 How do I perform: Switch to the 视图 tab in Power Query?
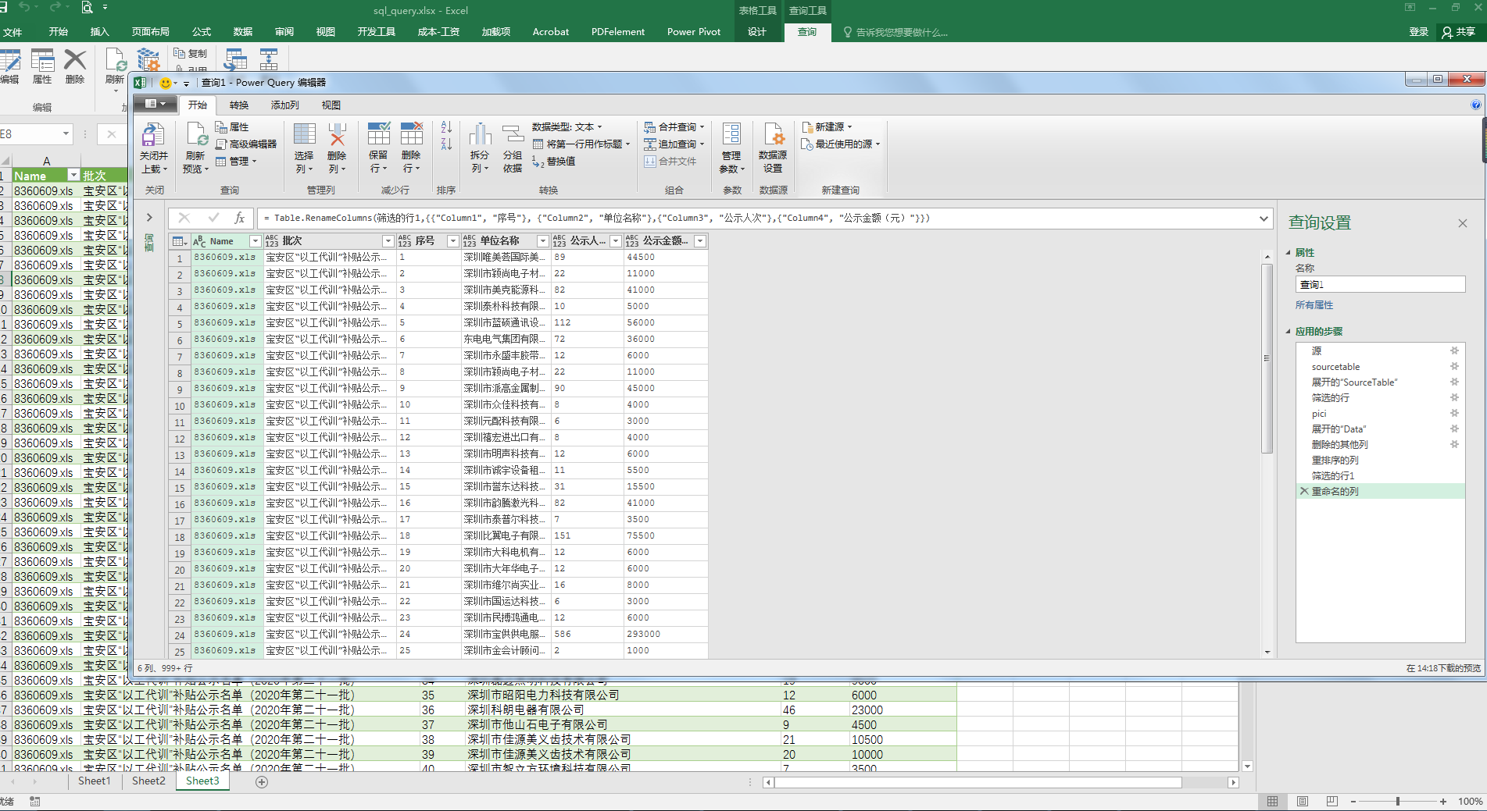pyautogui.click(x=331, y=105)
